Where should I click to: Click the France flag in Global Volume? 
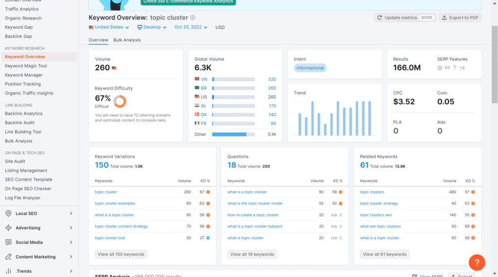[197, 123]
